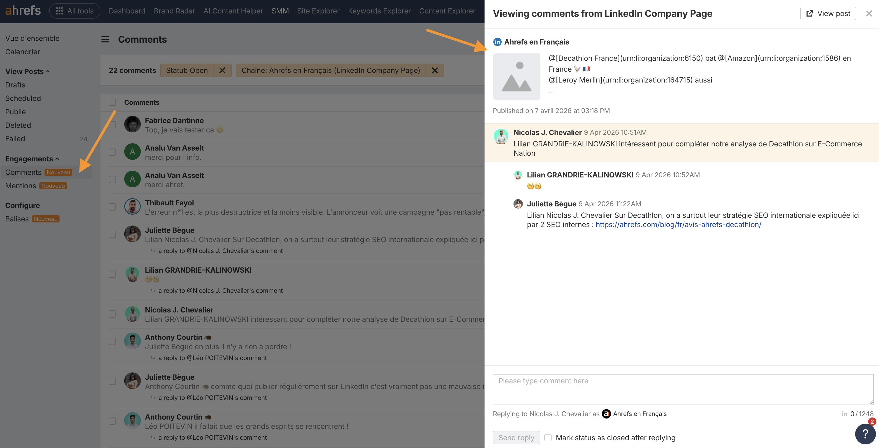Click Lilian GRANDRIE-KALINOWSKI's avatar in the comments list
Image resolution: width=879 pixels, height=448 pixels.
click(x=133, y=274)
